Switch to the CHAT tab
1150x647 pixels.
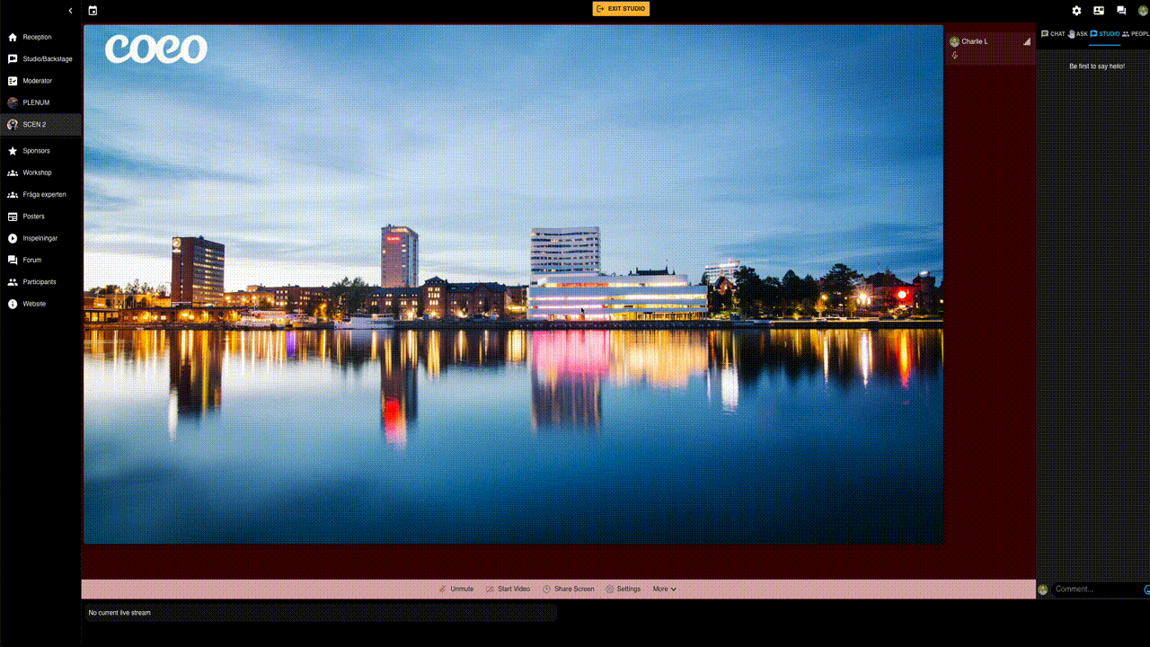(x=1053, y=34)
